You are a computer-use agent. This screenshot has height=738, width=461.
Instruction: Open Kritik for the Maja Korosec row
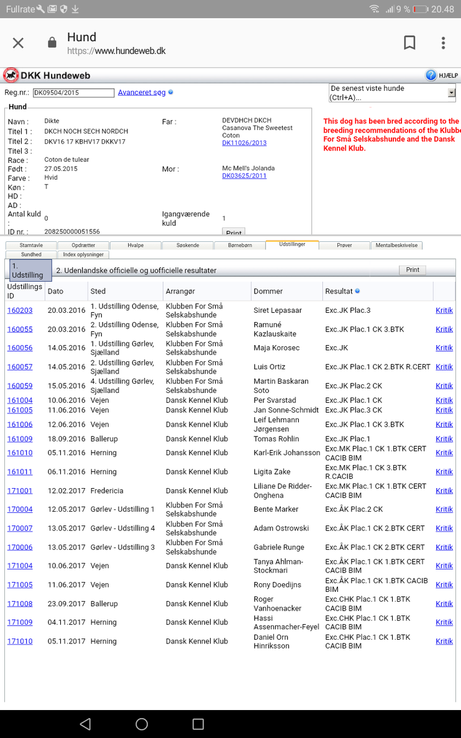[x=444, y=348]
